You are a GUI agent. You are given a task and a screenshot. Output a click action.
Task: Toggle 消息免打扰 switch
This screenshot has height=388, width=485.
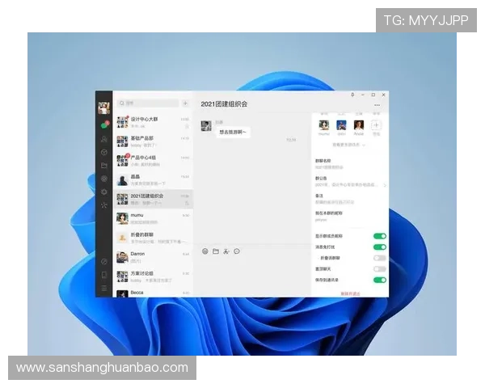(379, 247)
